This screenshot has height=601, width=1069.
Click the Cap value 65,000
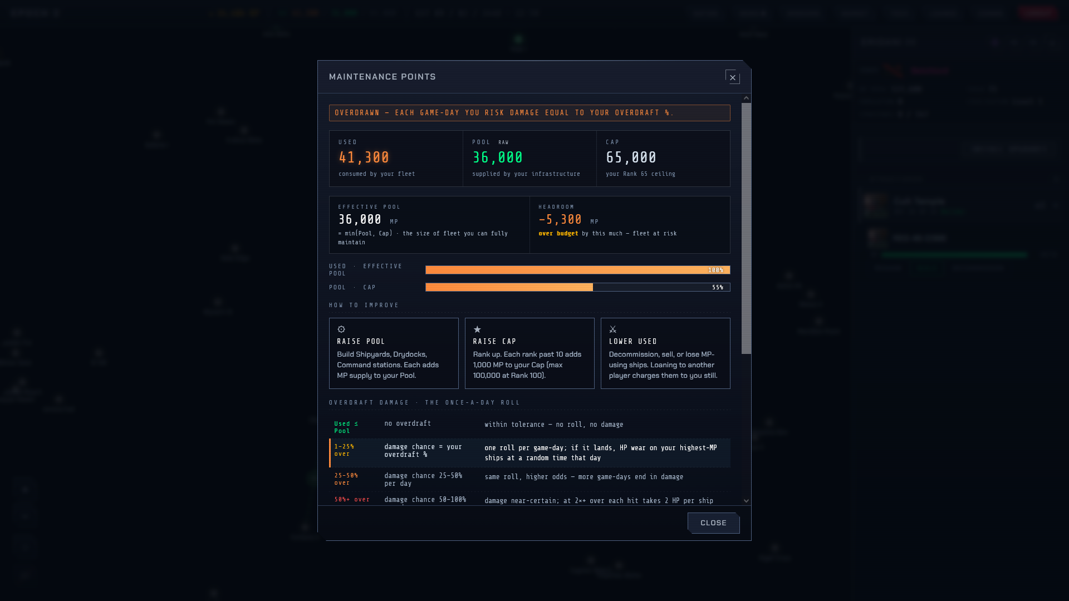click(631, 158)
